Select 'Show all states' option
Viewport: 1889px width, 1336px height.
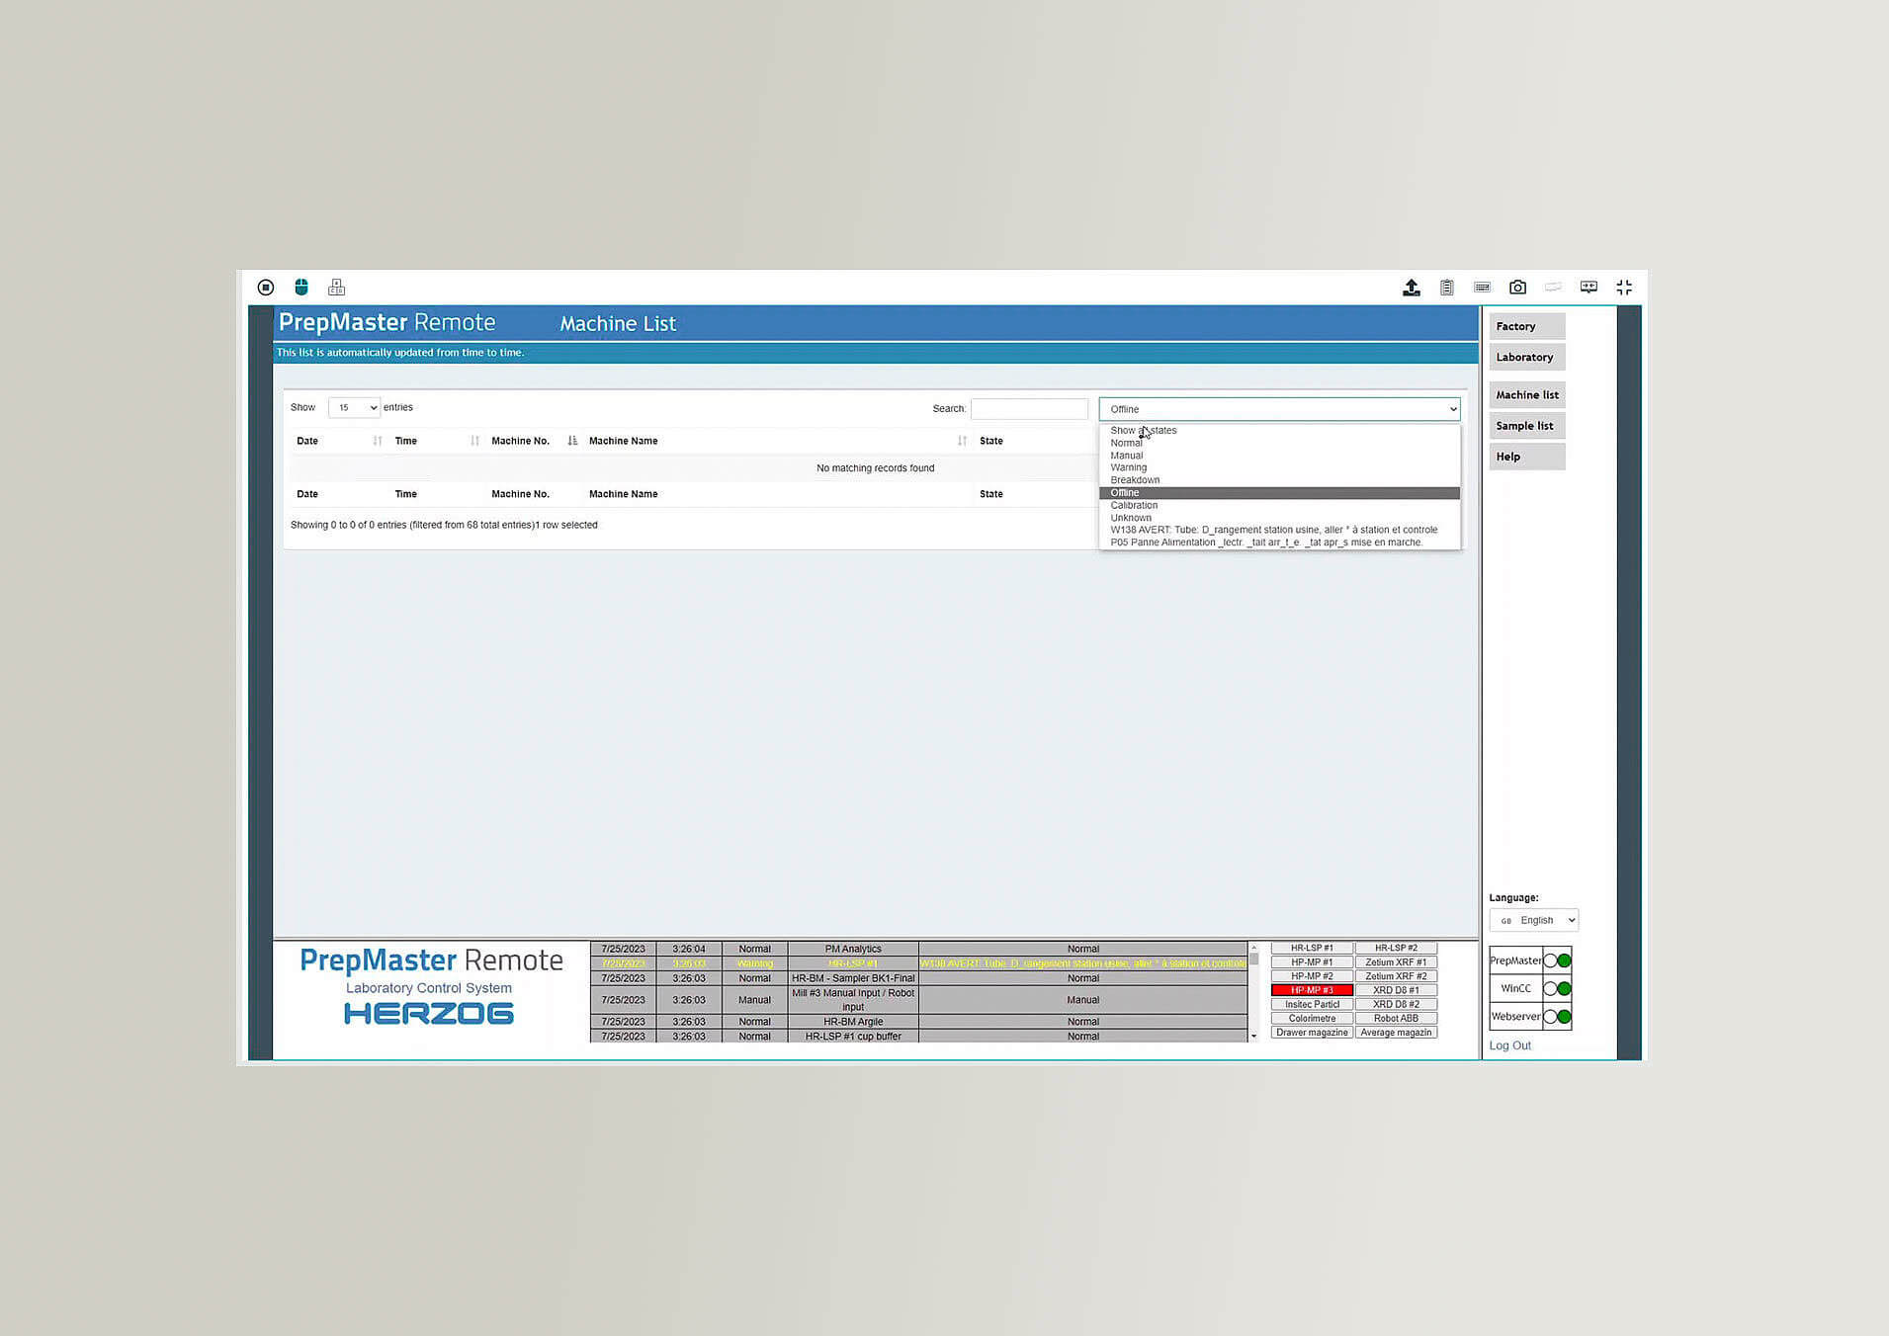[1279, 431]
